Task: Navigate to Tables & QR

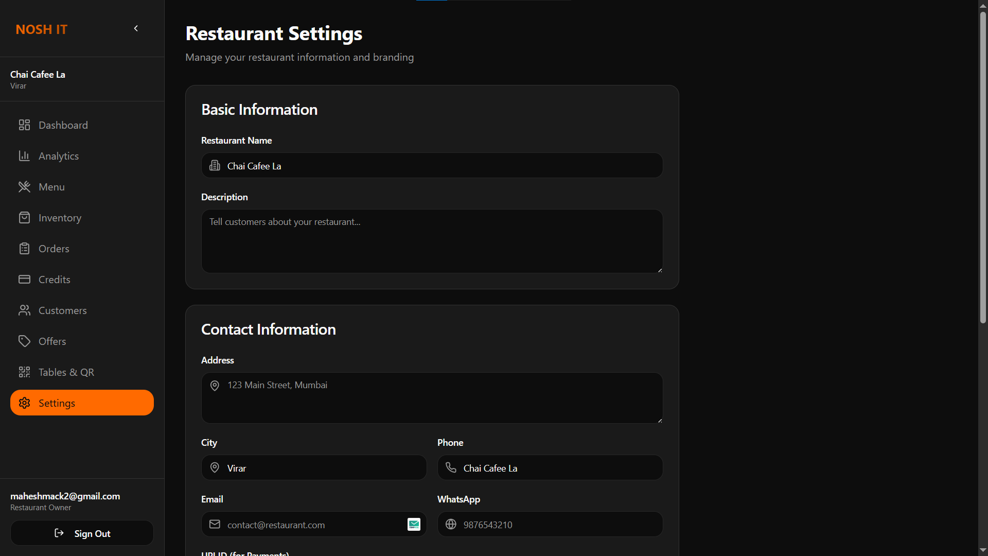Action: (x=66, y=372)
